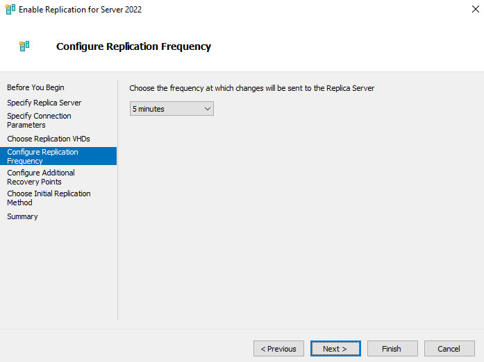Jump to the Choose Replication VHDs step
Viewport: 484px width, 362px height.
click(49, 139)
